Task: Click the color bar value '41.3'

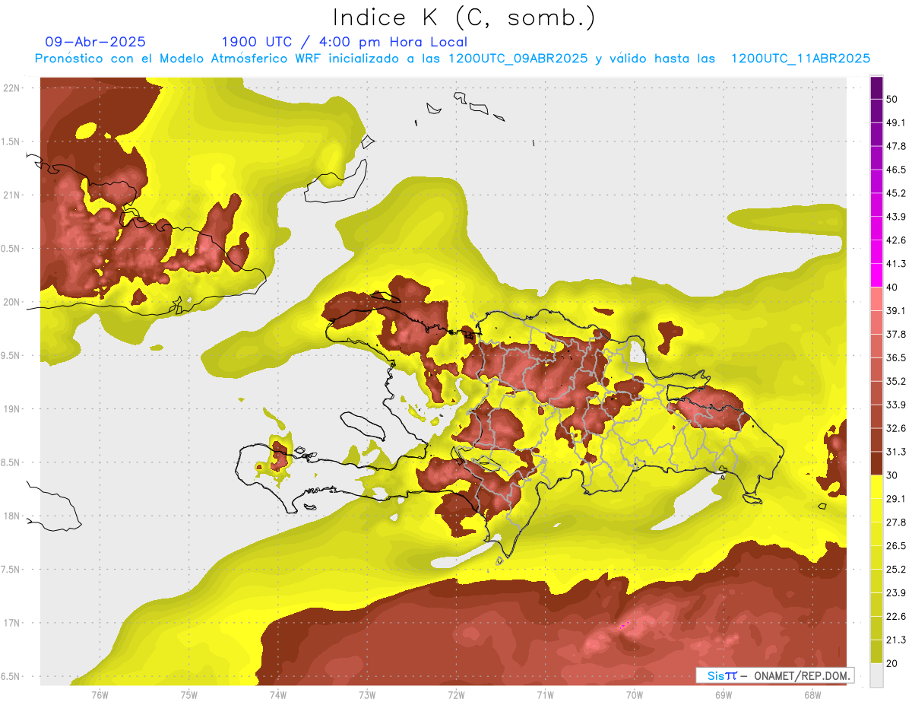Action: click(895, 264)
